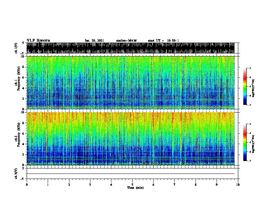Click the ch.1 spectrogram plot area
This screenshot has width=268, height=207.
(x=131, y=83)
